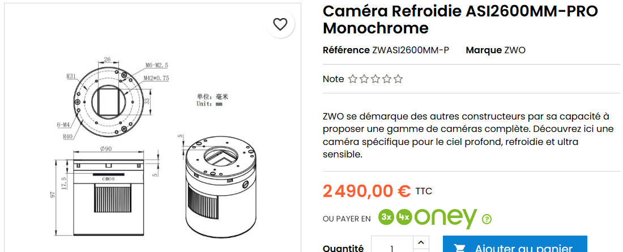Select the fourth rating star
This screenshot has height=252, width=623.
click(x=387, y=79)
